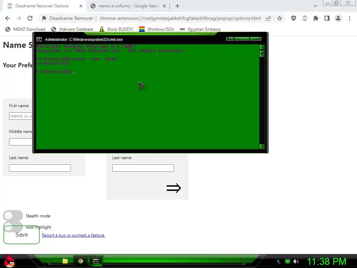This screenshot has width=357, height=268.
Task: Toggle the Chrome side panel icon
Action: coord(327,18)
